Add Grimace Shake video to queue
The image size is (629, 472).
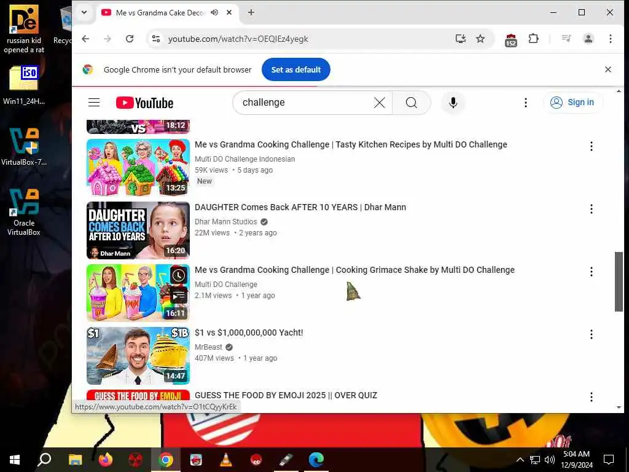tap(179, 296)
